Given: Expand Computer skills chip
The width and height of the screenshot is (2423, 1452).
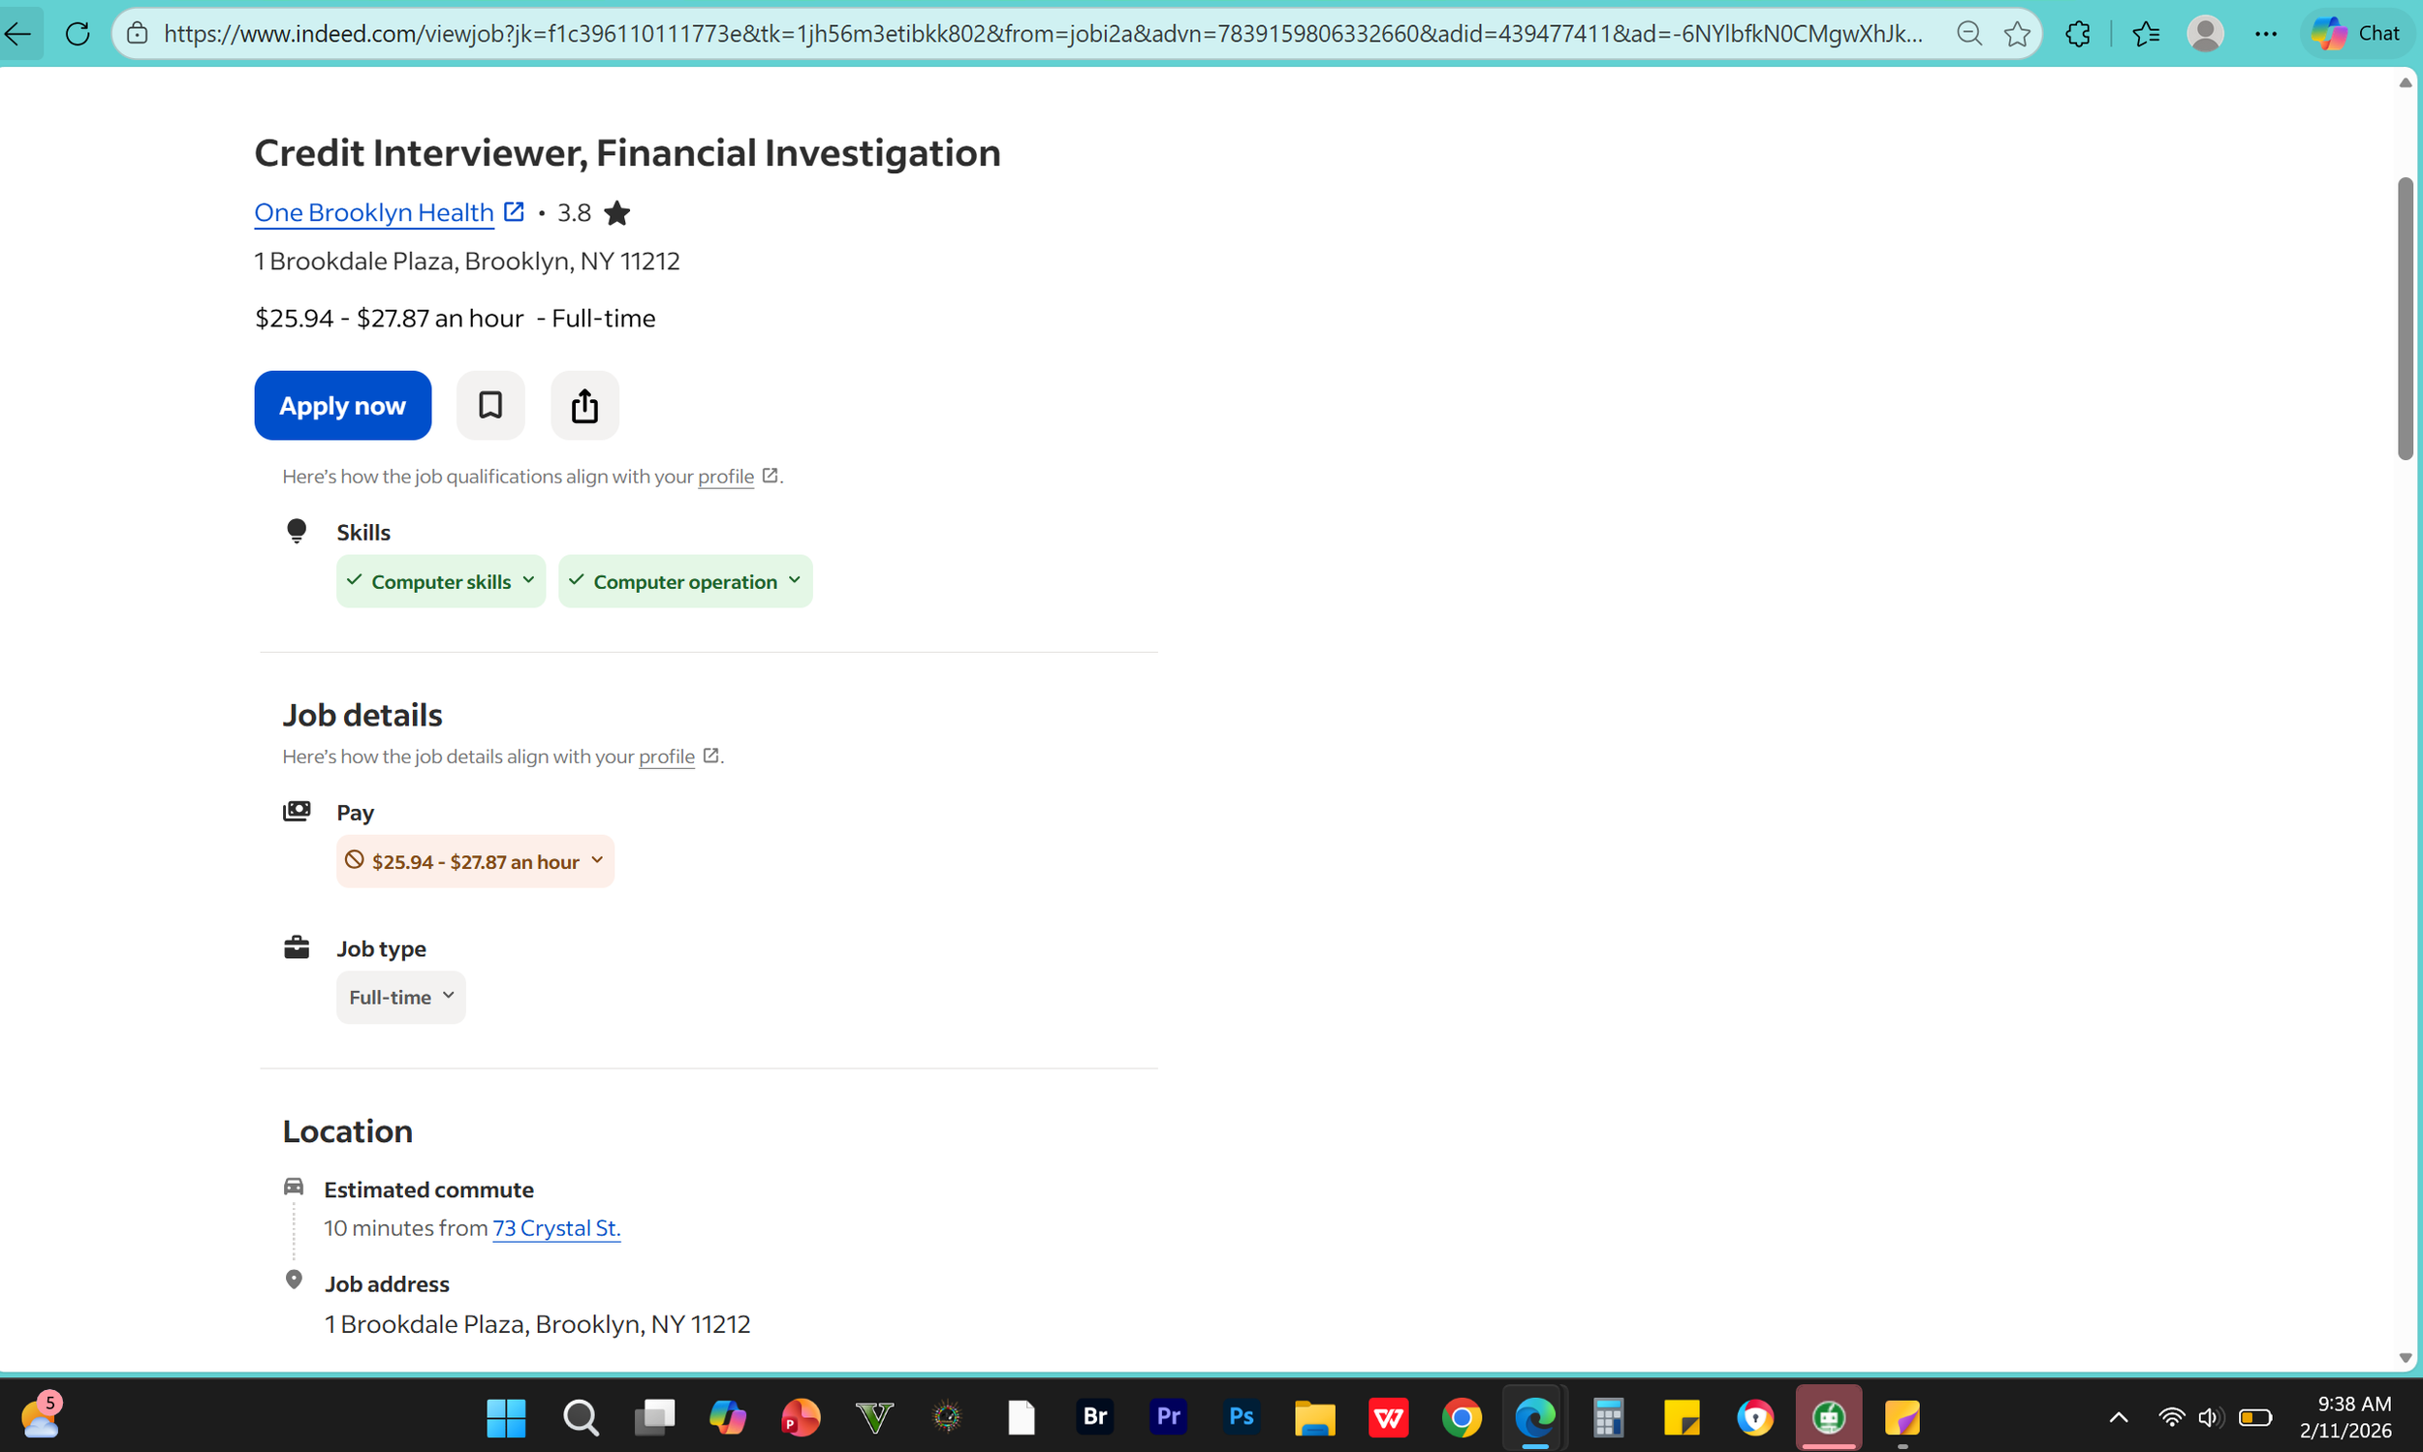Looking at the screenshot, I should pyautogui.click(x=441, y=581).
